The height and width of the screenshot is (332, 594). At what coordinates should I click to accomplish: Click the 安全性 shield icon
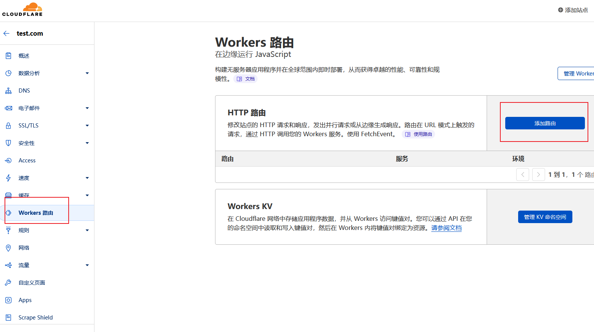pos(8,143)
